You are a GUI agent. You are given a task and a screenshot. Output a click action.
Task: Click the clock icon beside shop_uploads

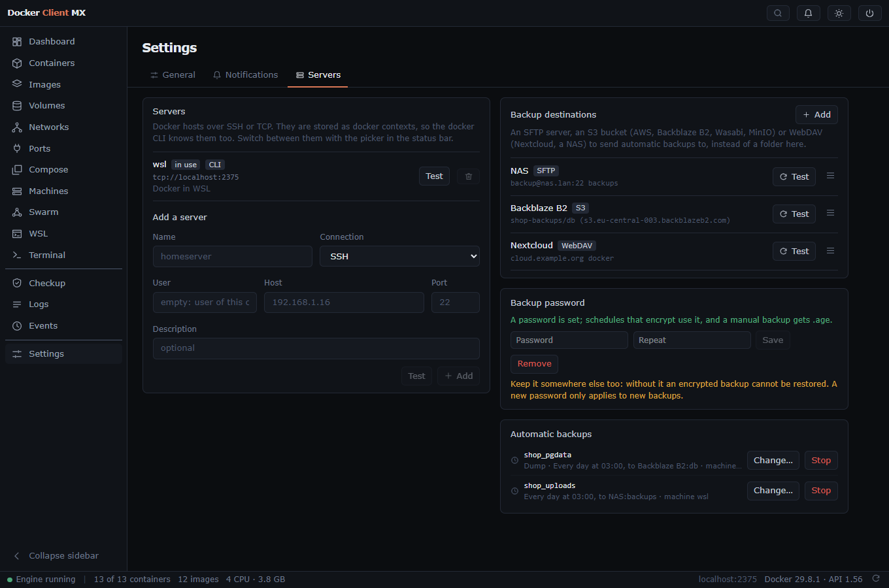pyautogui.click(x=514, y=491)
